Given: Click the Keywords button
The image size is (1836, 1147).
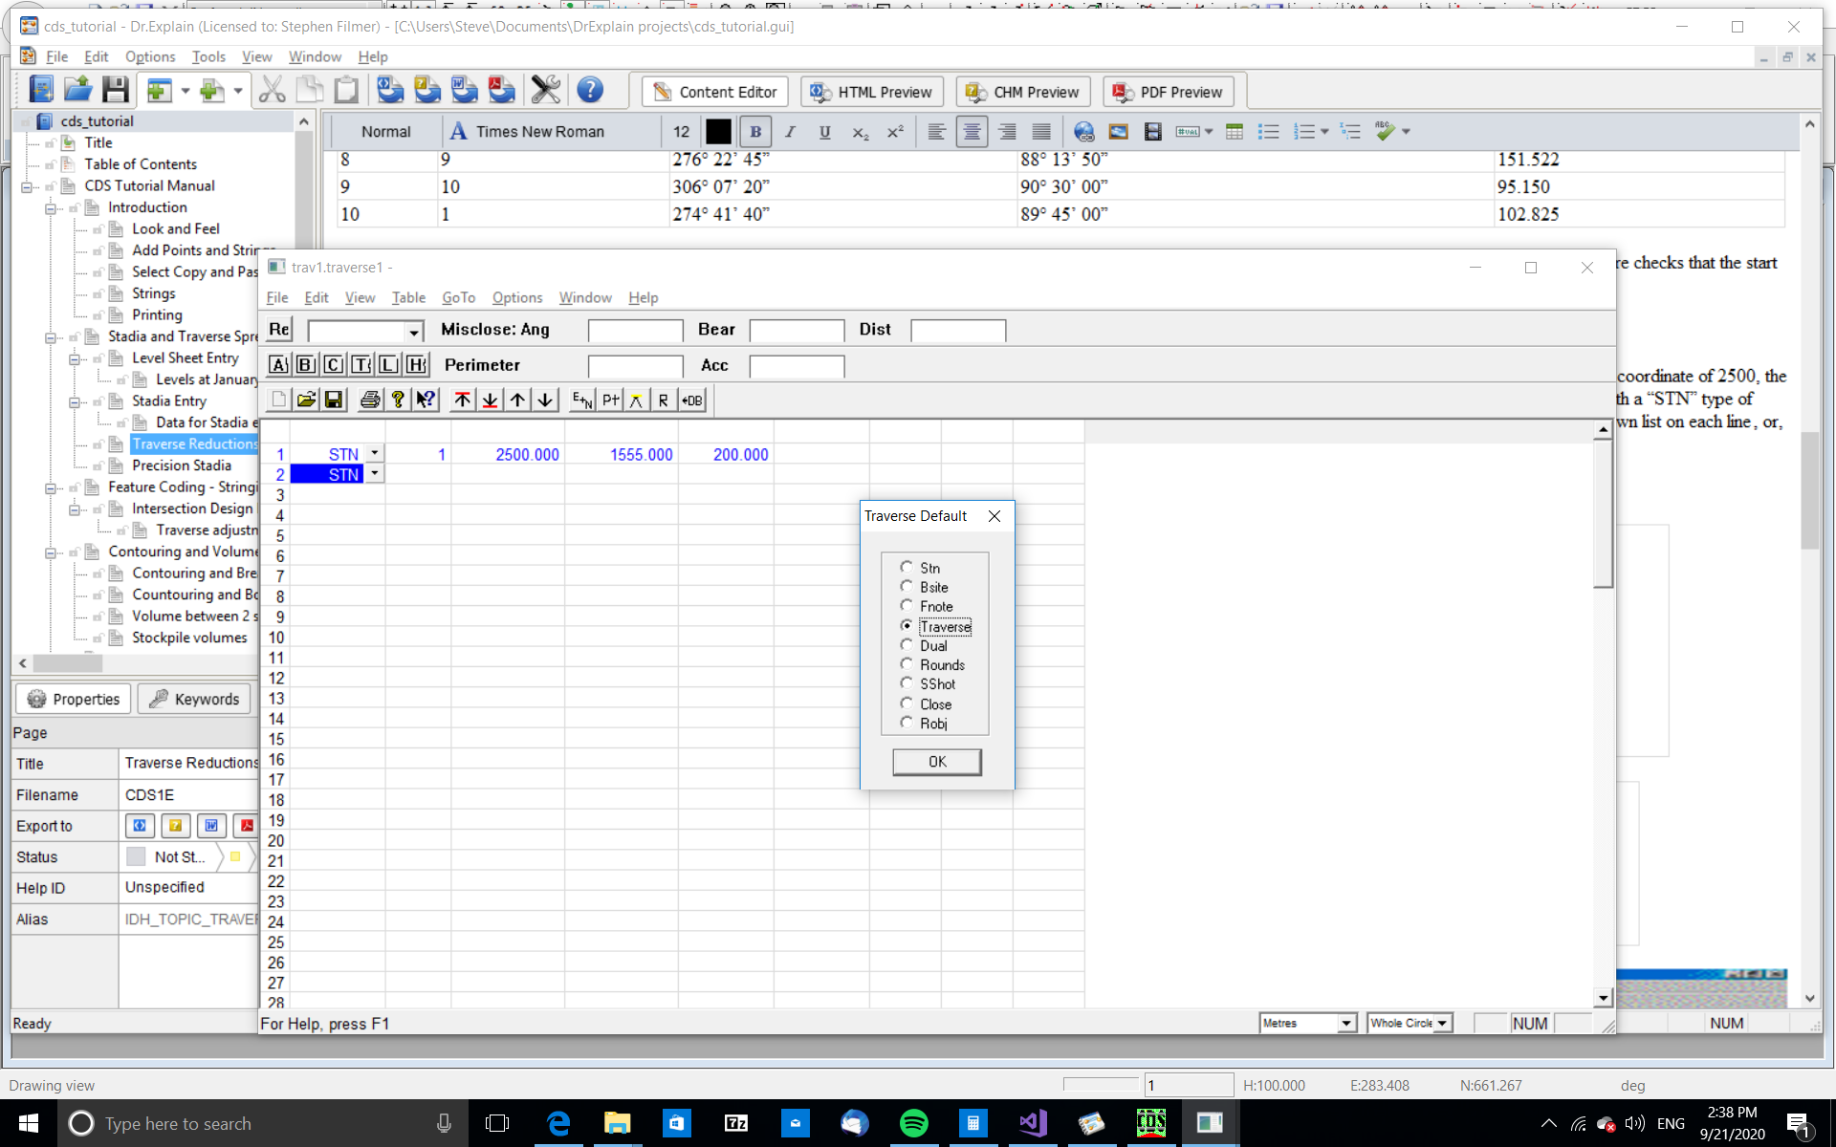Looking at the screenshot, I should [194, 699].
